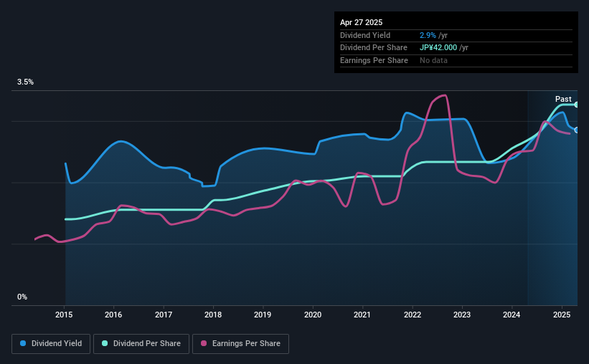Screen dimensions: 589x364
Task: Click the pink Earnings Per Share legend dot
Action: coord(204,343)
